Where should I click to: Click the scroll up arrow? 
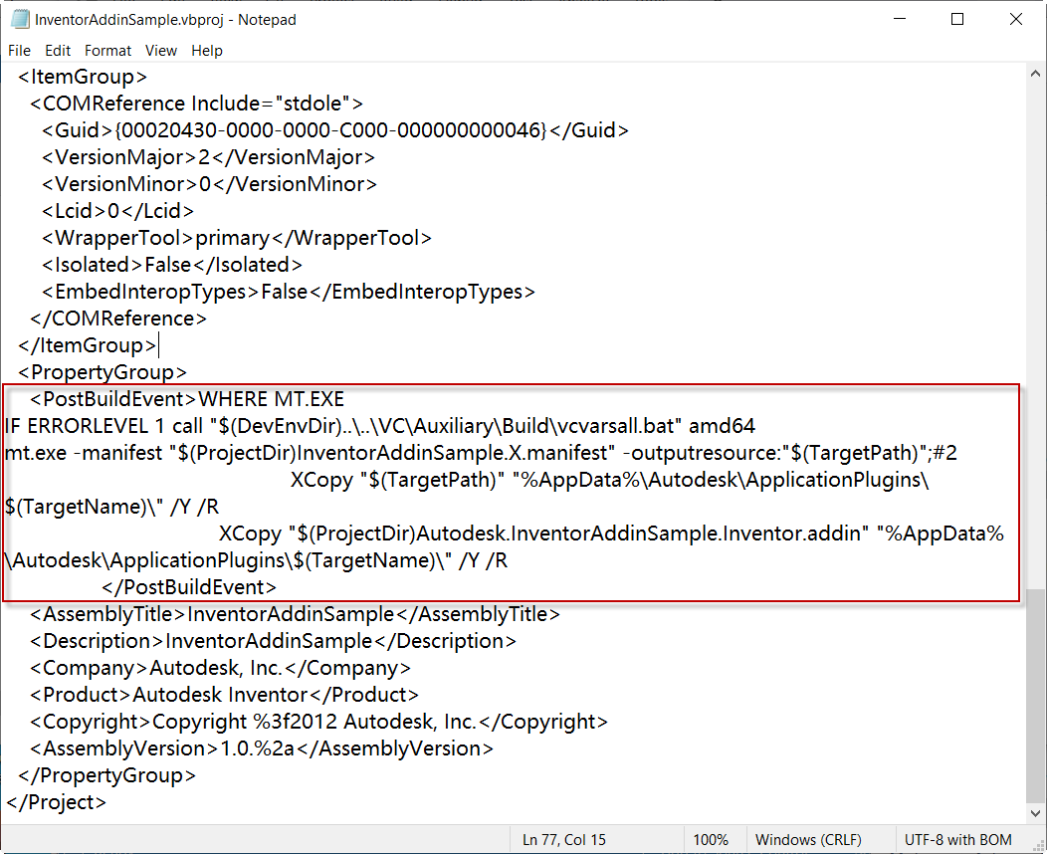click(1036, 74)
